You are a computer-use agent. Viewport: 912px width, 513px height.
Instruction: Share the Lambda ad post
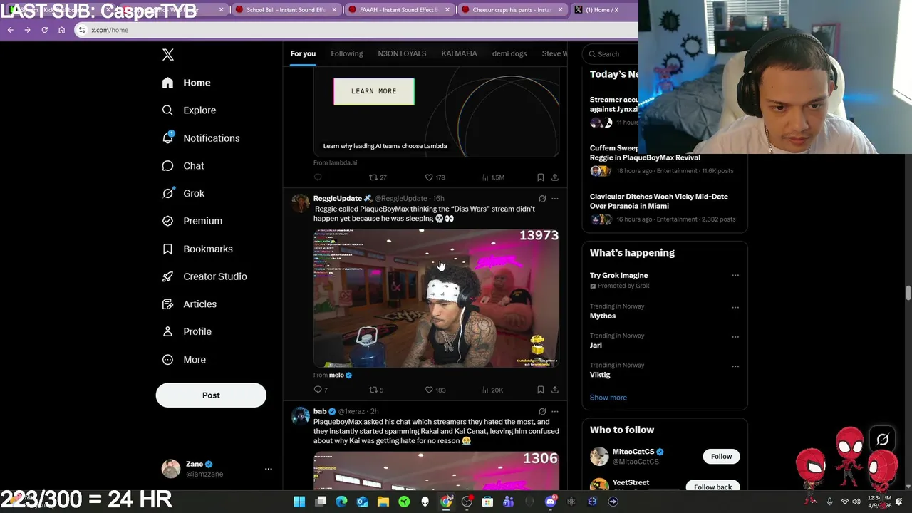click(555, 177)
